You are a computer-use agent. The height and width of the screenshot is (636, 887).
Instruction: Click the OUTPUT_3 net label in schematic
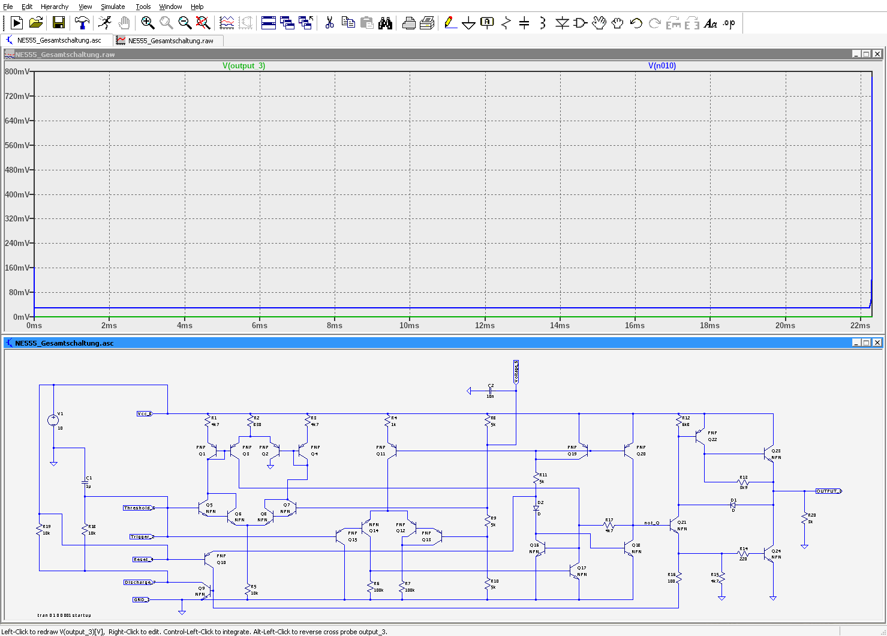coord(828,491)
